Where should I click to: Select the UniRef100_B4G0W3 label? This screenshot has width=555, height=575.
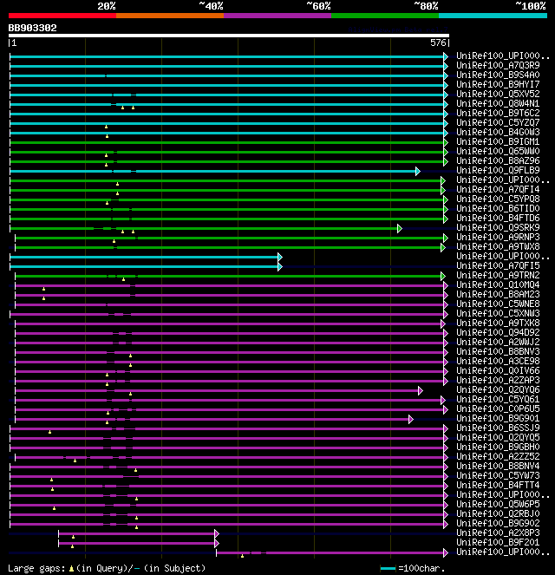(498, 132)
